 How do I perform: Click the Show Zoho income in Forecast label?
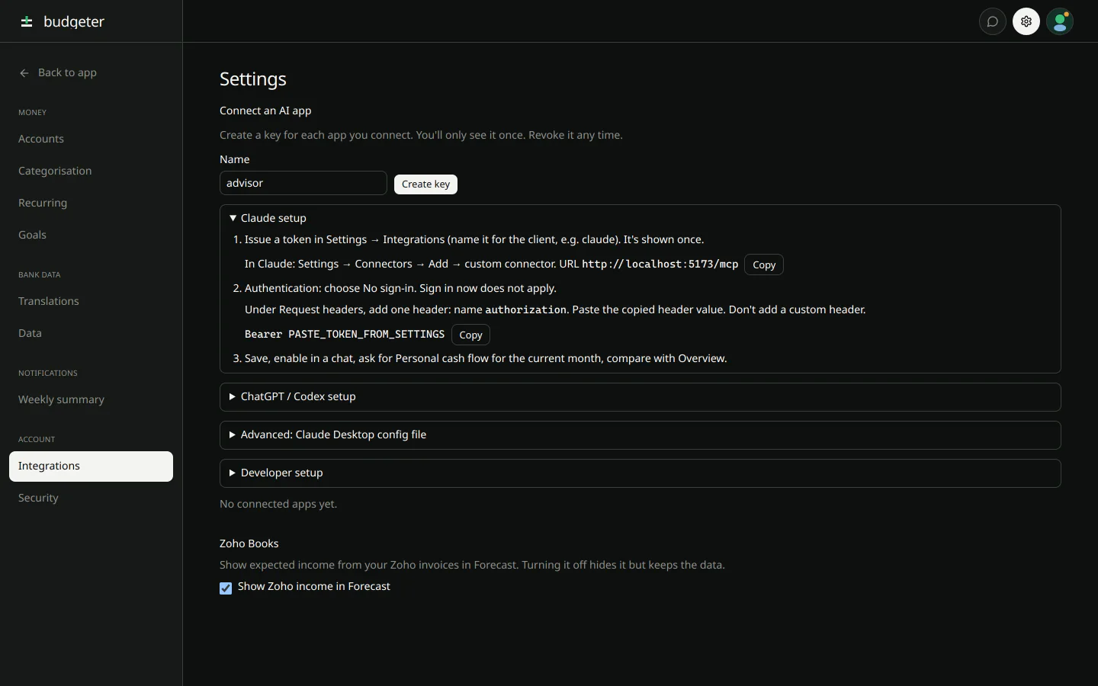314,586
